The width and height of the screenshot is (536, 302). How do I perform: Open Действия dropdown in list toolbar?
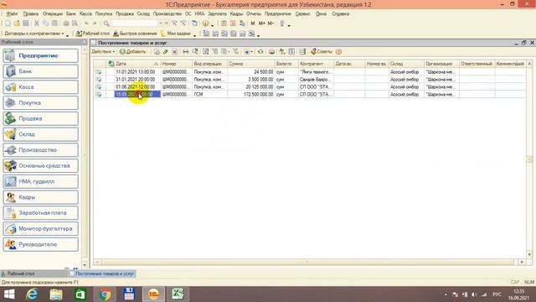[x=103, y=52]
